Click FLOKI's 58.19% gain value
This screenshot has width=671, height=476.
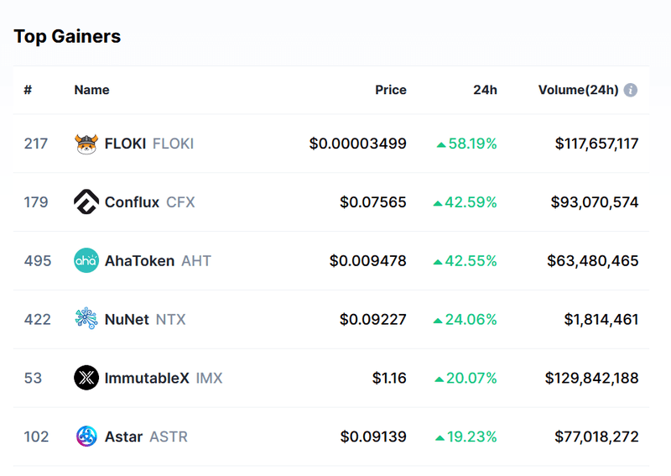[x=472, y=144]
